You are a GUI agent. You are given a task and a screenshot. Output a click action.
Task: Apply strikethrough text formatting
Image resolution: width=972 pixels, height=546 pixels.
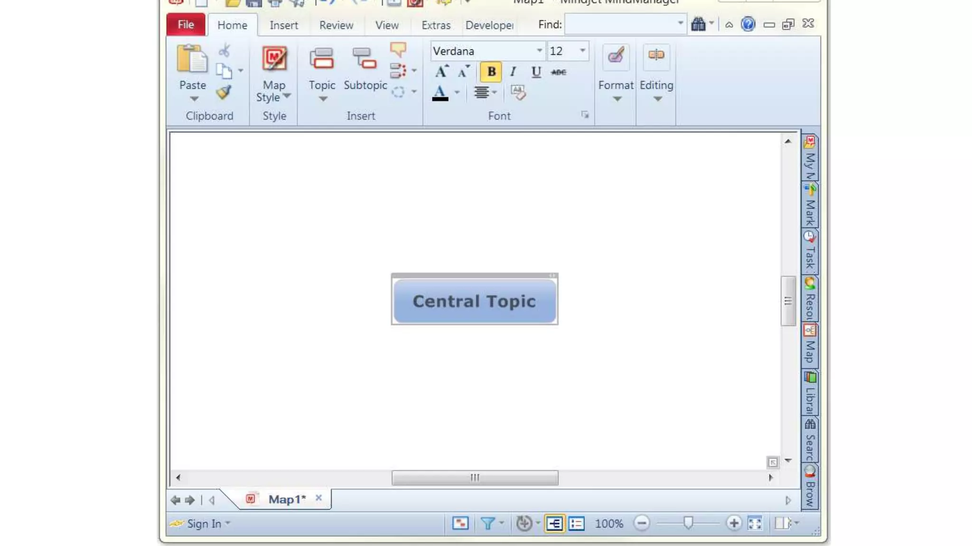(559, 72)
